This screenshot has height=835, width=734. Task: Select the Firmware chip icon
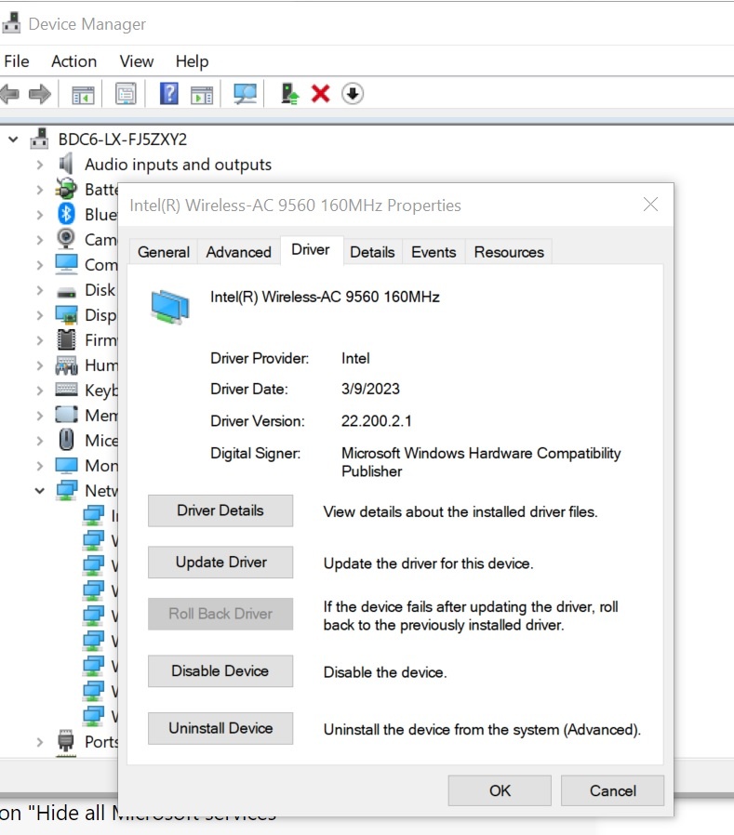point(66,339)
